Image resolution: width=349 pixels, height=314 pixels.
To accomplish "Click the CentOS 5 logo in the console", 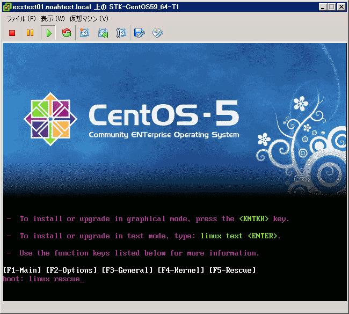I will [132, 119].
